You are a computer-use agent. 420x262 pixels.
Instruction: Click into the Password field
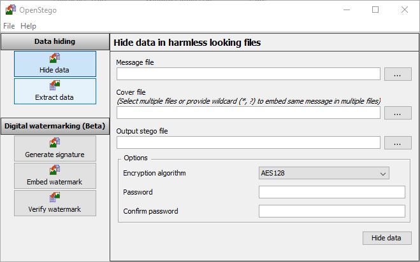[332, 192]
